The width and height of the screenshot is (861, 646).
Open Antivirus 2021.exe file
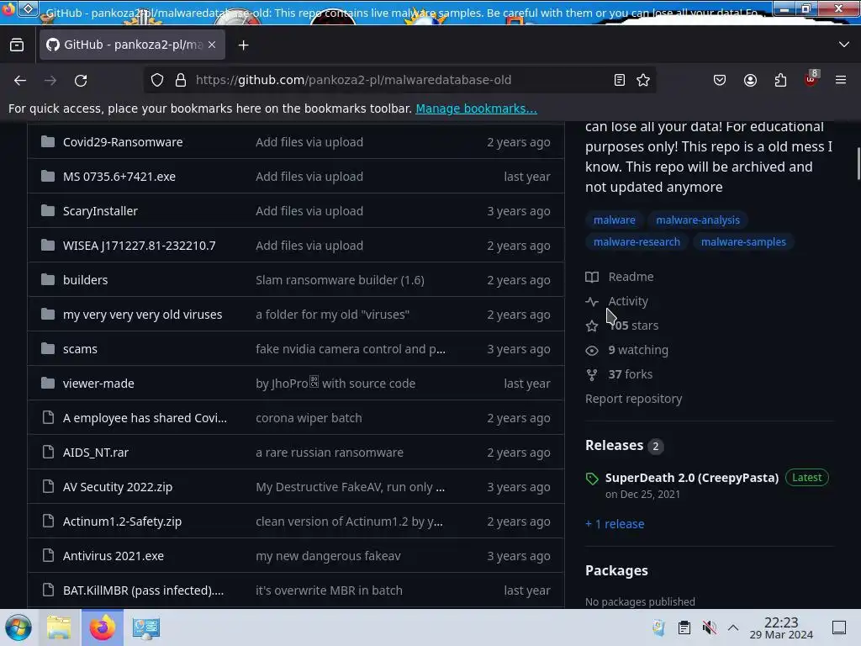pos(114,556)
